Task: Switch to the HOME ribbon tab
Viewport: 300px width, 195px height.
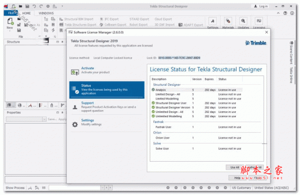Action: (26, 13)
